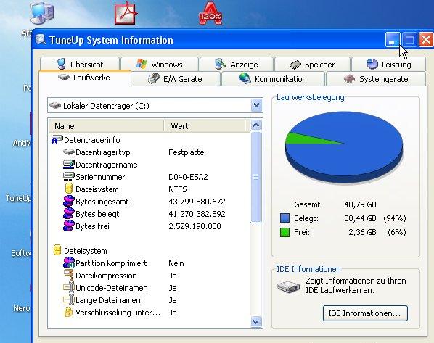This screenshot has height=343, width=434.
Task: Click the drive dropdown arrow button
Action: point(257,105)
